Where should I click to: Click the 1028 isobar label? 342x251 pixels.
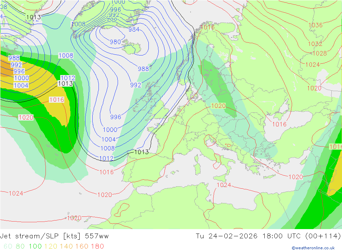pyautogui.click(x=319, y=53)
